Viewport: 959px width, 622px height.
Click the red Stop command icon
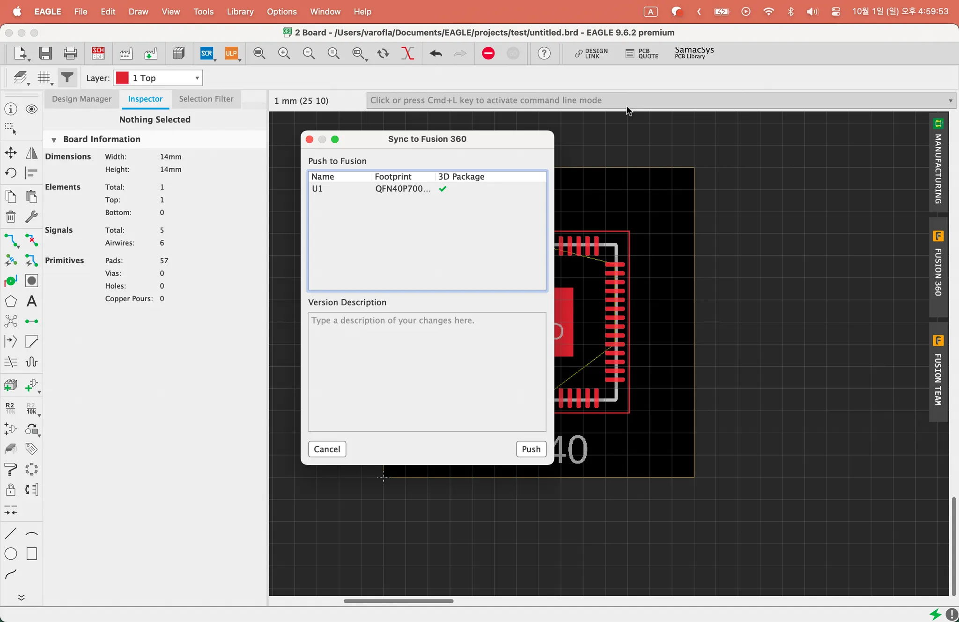[x=488, y=53]
